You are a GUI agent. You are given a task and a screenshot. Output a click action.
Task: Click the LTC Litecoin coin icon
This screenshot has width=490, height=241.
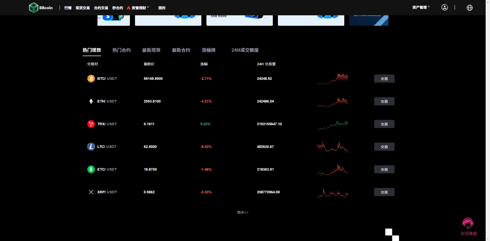pos(91,147)
